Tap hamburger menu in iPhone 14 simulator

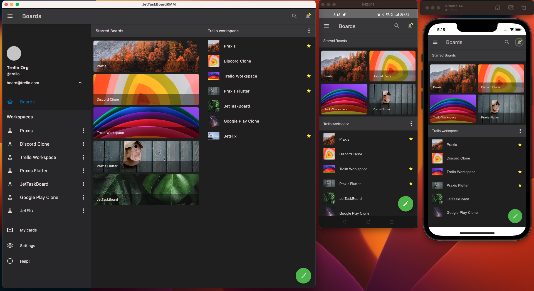(x=435, y=42)
